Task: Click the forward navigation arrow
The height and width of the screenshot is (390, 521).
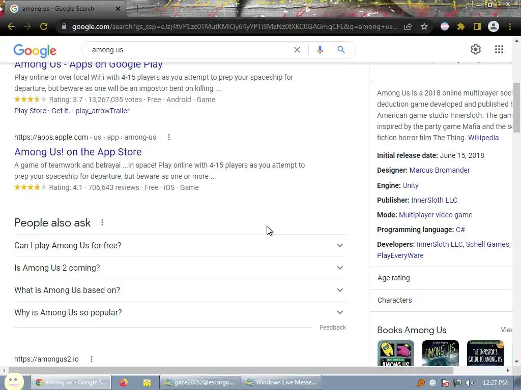Action: [x=27, y=26]
